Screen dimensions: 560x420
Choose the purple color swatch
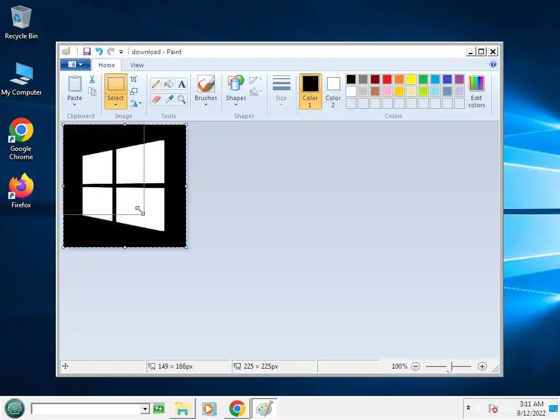[459, 79]
